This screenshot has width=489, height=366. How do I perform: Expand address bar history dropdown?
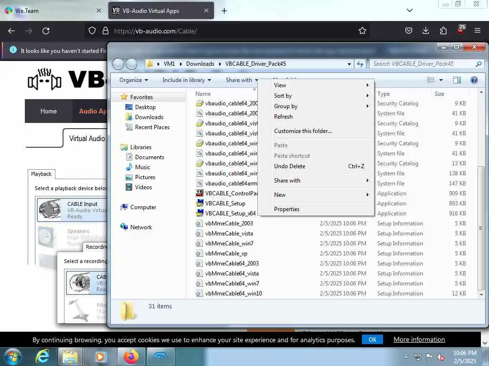[x=349, y=64]
